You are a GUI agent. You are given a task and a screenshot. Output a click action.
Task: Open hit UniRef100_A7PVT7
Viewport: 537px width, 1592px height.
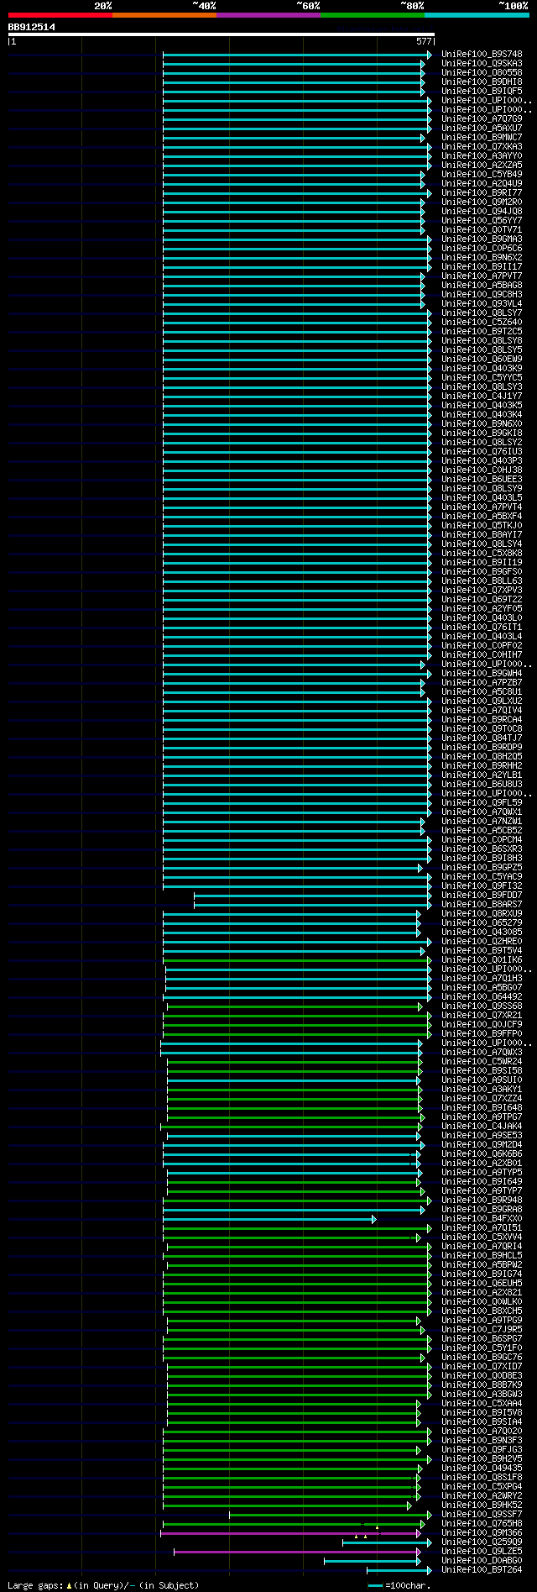(482, 276)
